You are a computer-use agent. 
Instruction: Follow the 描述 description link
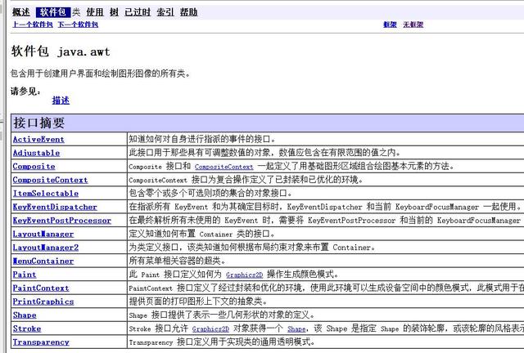click(61, 100)
